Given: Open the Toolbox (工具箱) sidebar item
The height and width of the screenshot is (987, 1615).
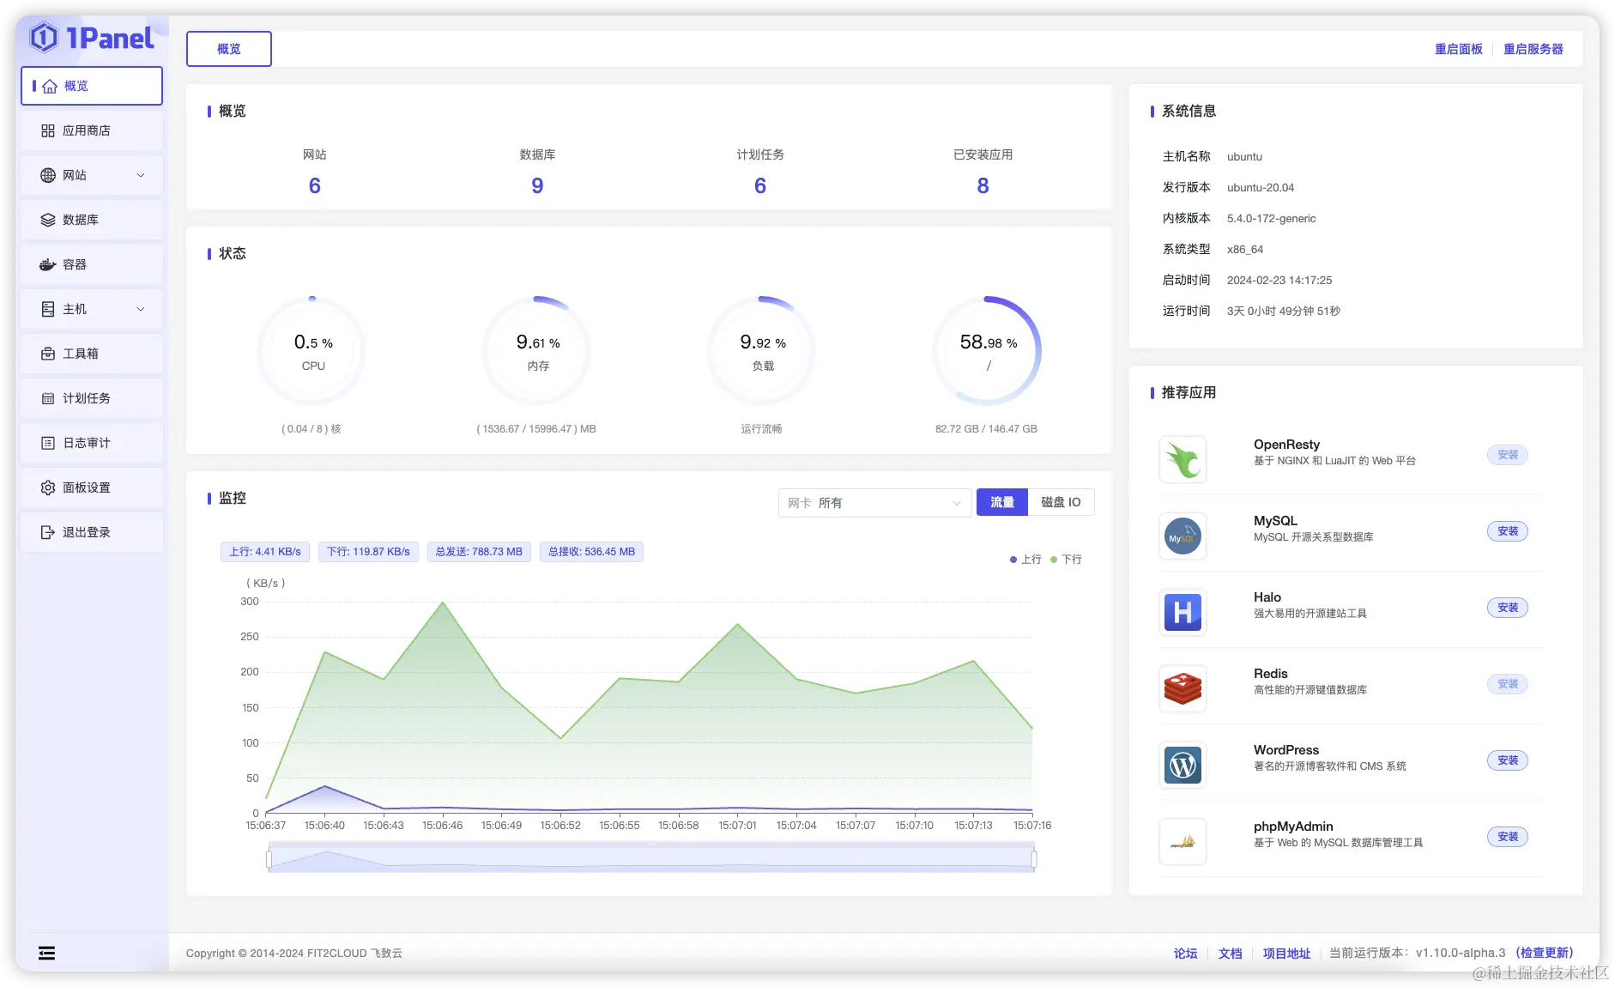Looking at the screenshot, I should pos(92,354).
